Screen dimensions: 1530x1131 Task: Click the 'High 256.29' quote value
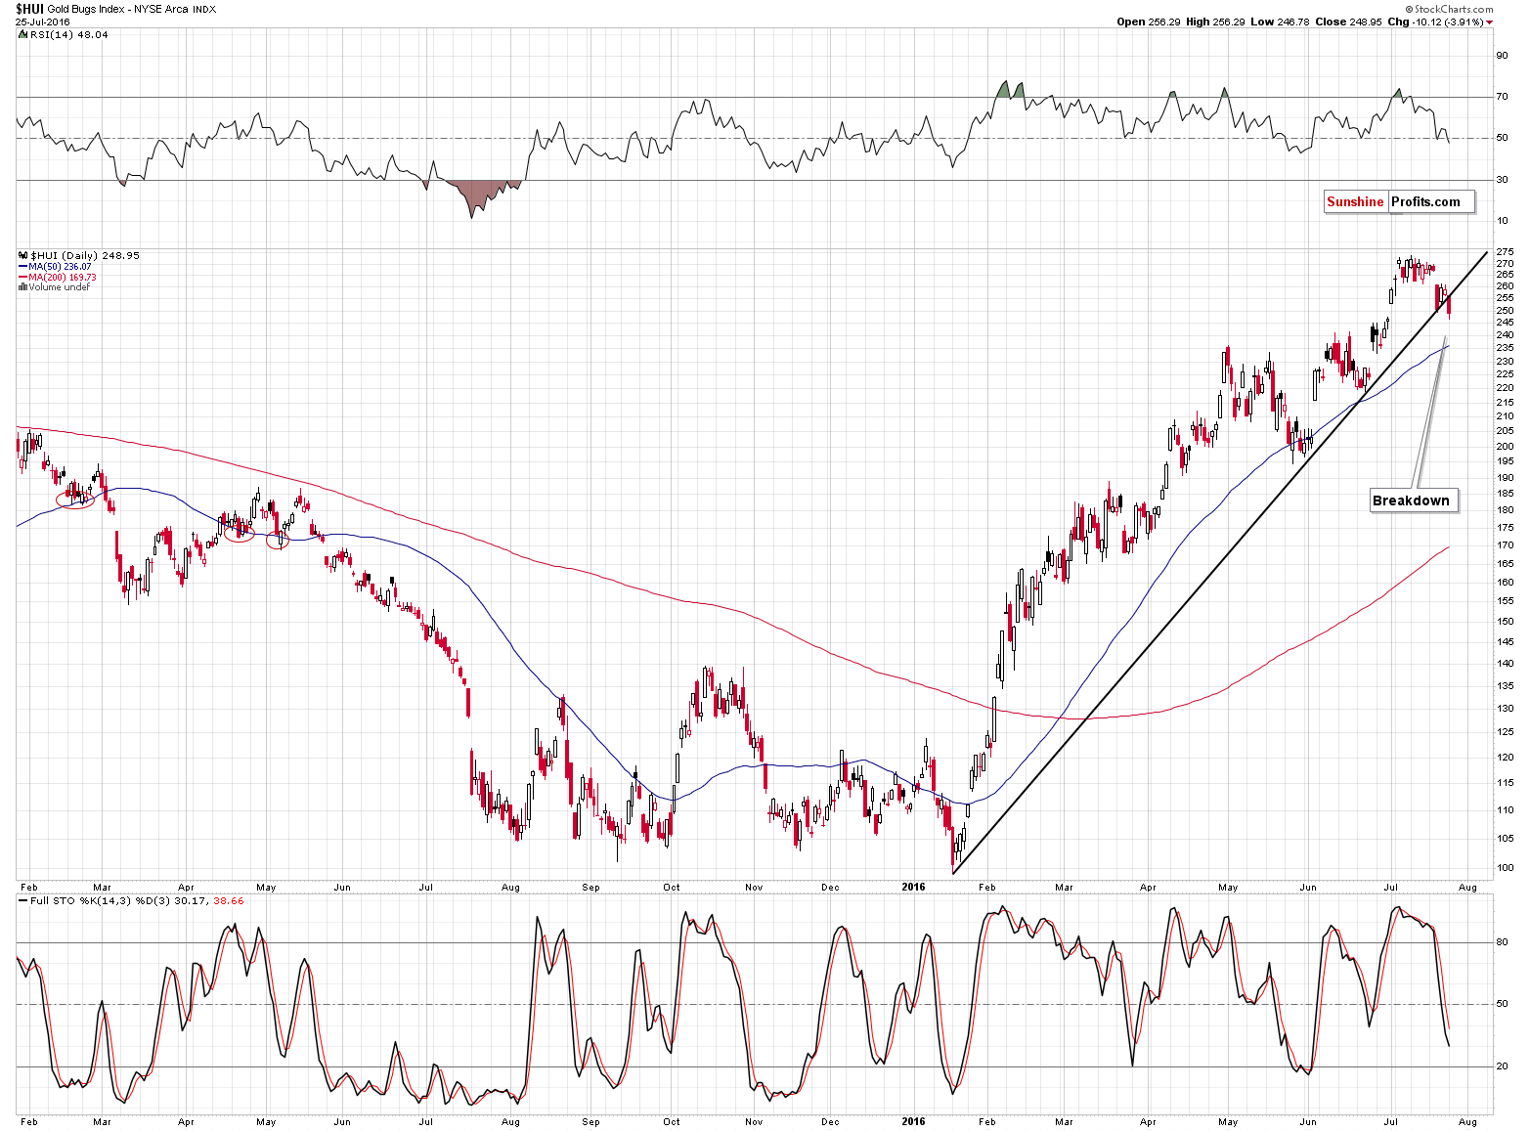(1213, 22)
